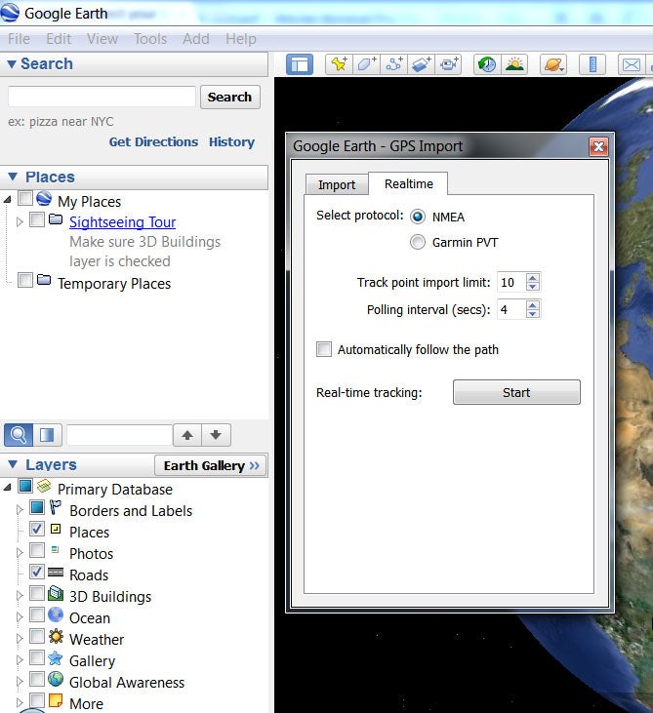Switch to the Realtime tab

(x=408, y=183)
